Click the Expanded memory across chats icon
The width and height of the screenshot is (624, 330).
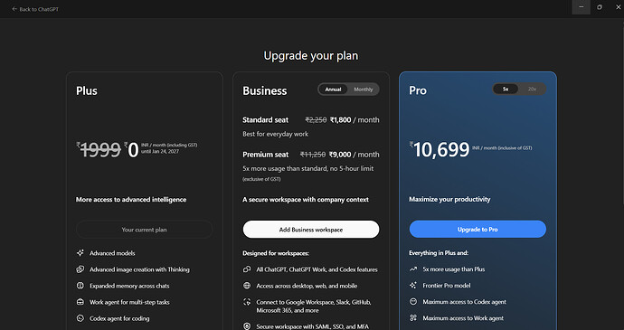[80, 286]
